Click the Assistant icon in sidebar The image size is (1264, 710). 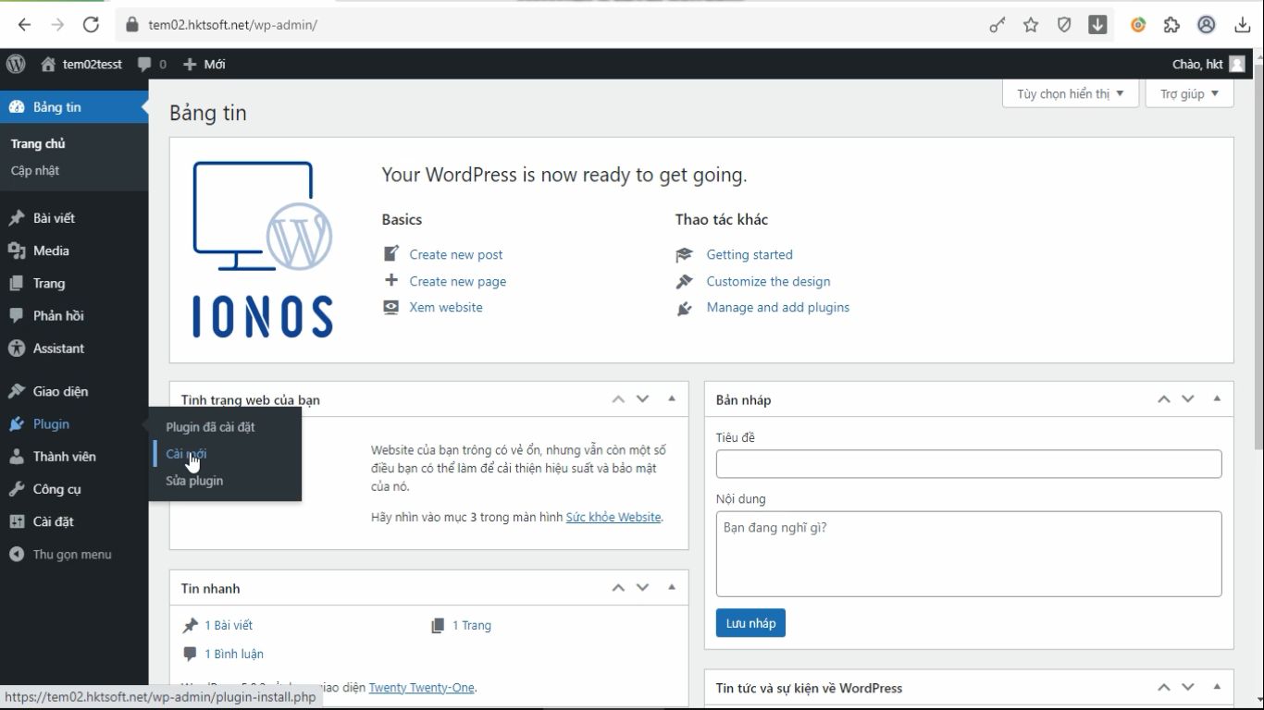(x=17, y=349)
